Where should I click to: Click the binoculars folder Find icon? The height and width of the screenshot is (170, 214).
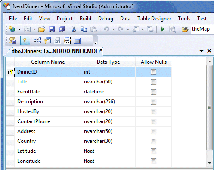tap(185, 29)
